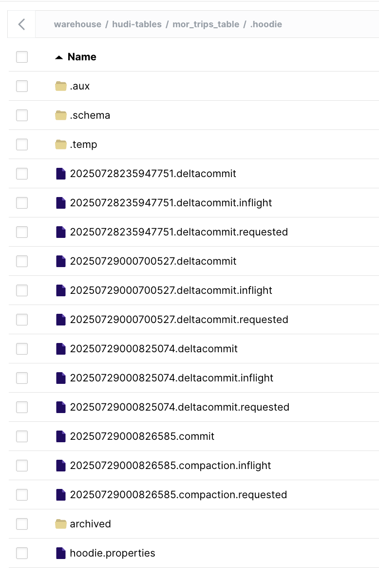Image resolution: width=379 pixels, height=577 pixels.
Task: Toggle the Name sort arrow
Action: point(59,57)
